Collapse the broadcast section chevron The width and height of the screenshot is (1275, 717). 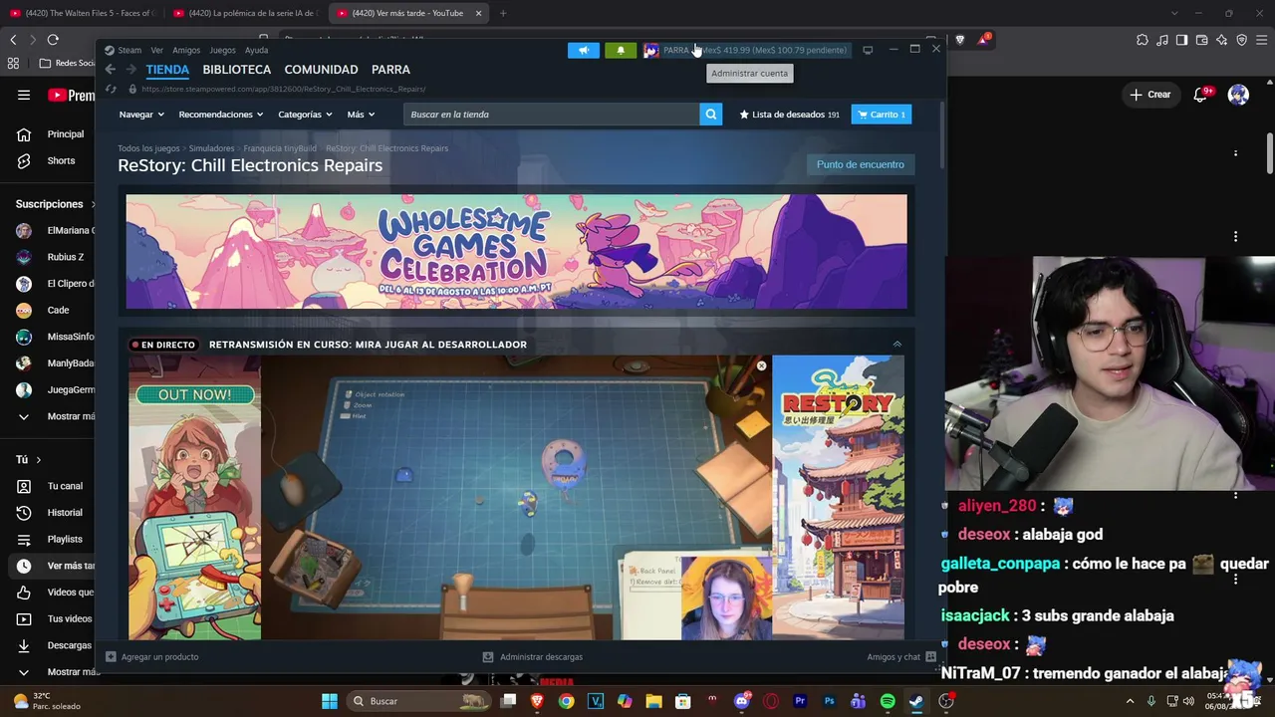[897, 345]
